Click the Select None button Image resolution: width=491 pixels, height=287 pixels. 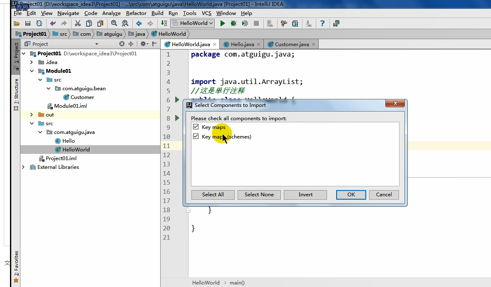tap(259, 195)
